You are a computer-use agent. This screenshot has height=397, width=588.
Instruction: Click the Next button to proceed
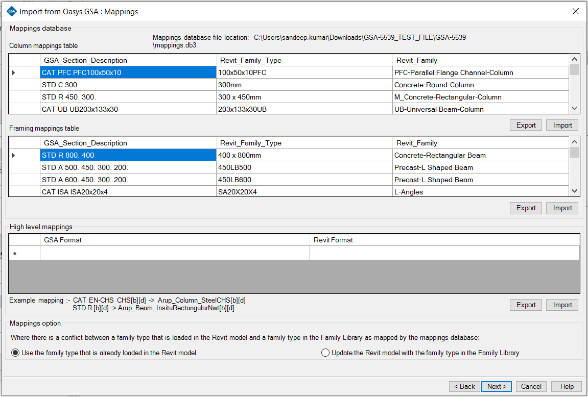click(496, 386)
